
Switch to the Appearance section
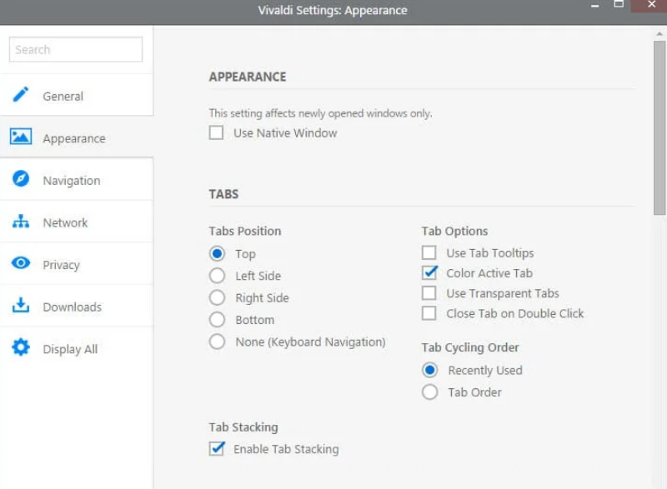[77, 137]
